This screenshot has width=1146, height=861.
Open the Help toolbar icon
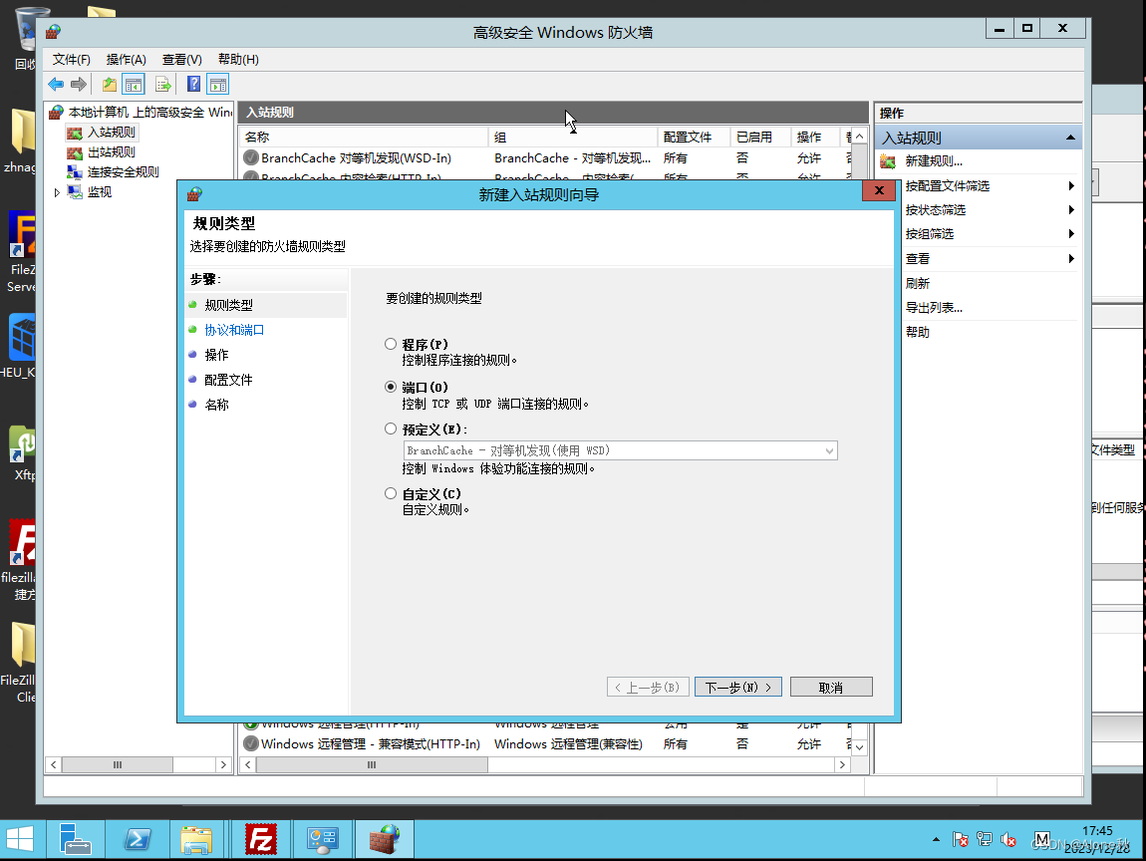tap(193, 84)
